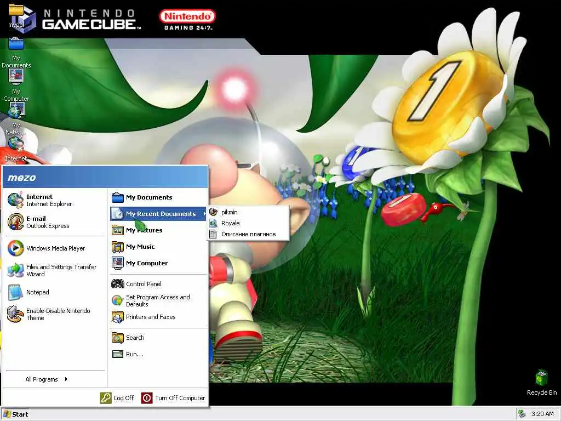Open Internet desktop shortcut icon
The width and height of the screenshot is (561, 421).
16,149
